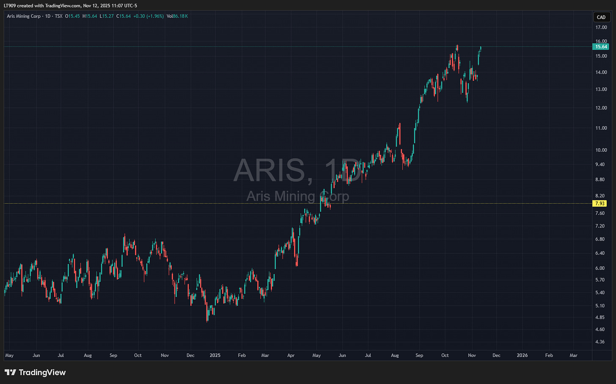The image size is (616, 384).
Task: Click the 17.00 price scale label
Action: [x=601, y=28]
